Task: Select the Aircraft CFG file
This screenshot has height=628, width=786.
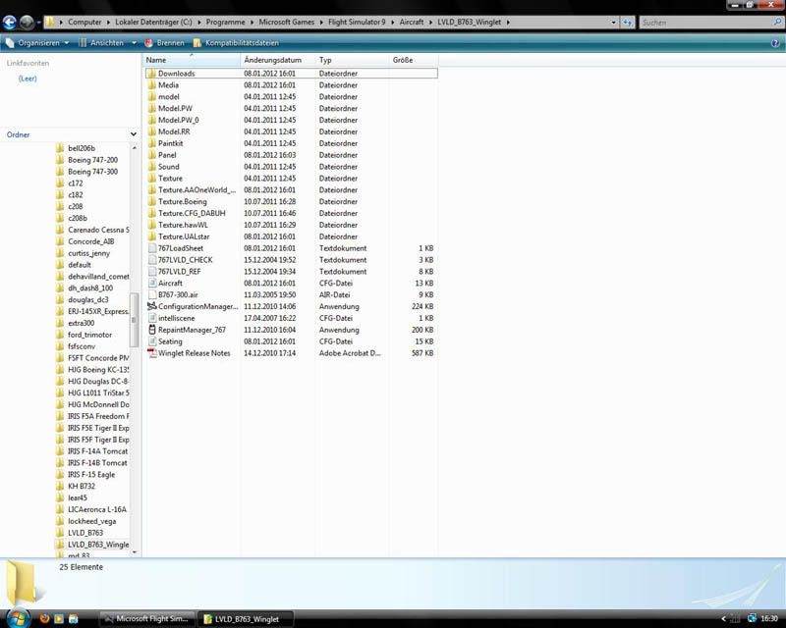Action: (170, 283)
